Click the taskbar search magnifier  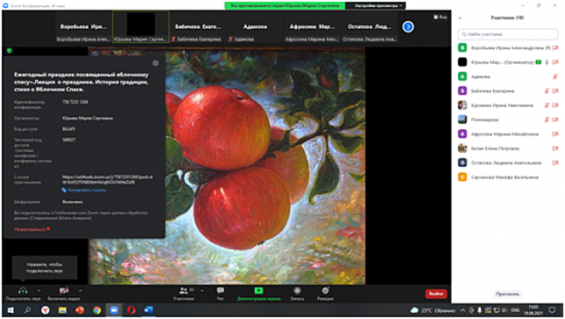[x=27, y=310]
